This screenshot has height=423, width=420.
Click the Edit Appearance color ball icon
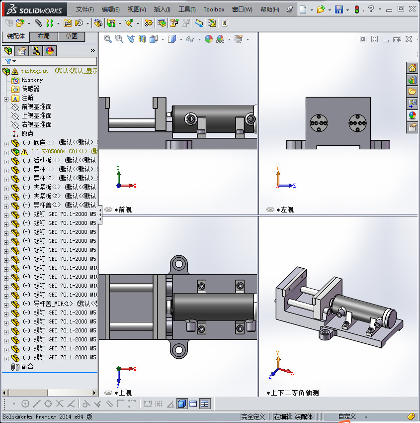coord(209,39)
